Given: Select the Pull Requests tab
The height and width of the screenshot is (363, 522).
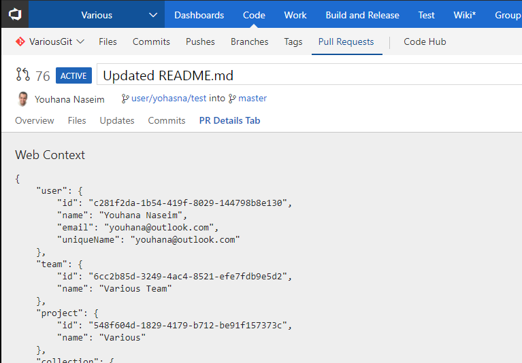Looking at the screenshot, I should 346,41.
